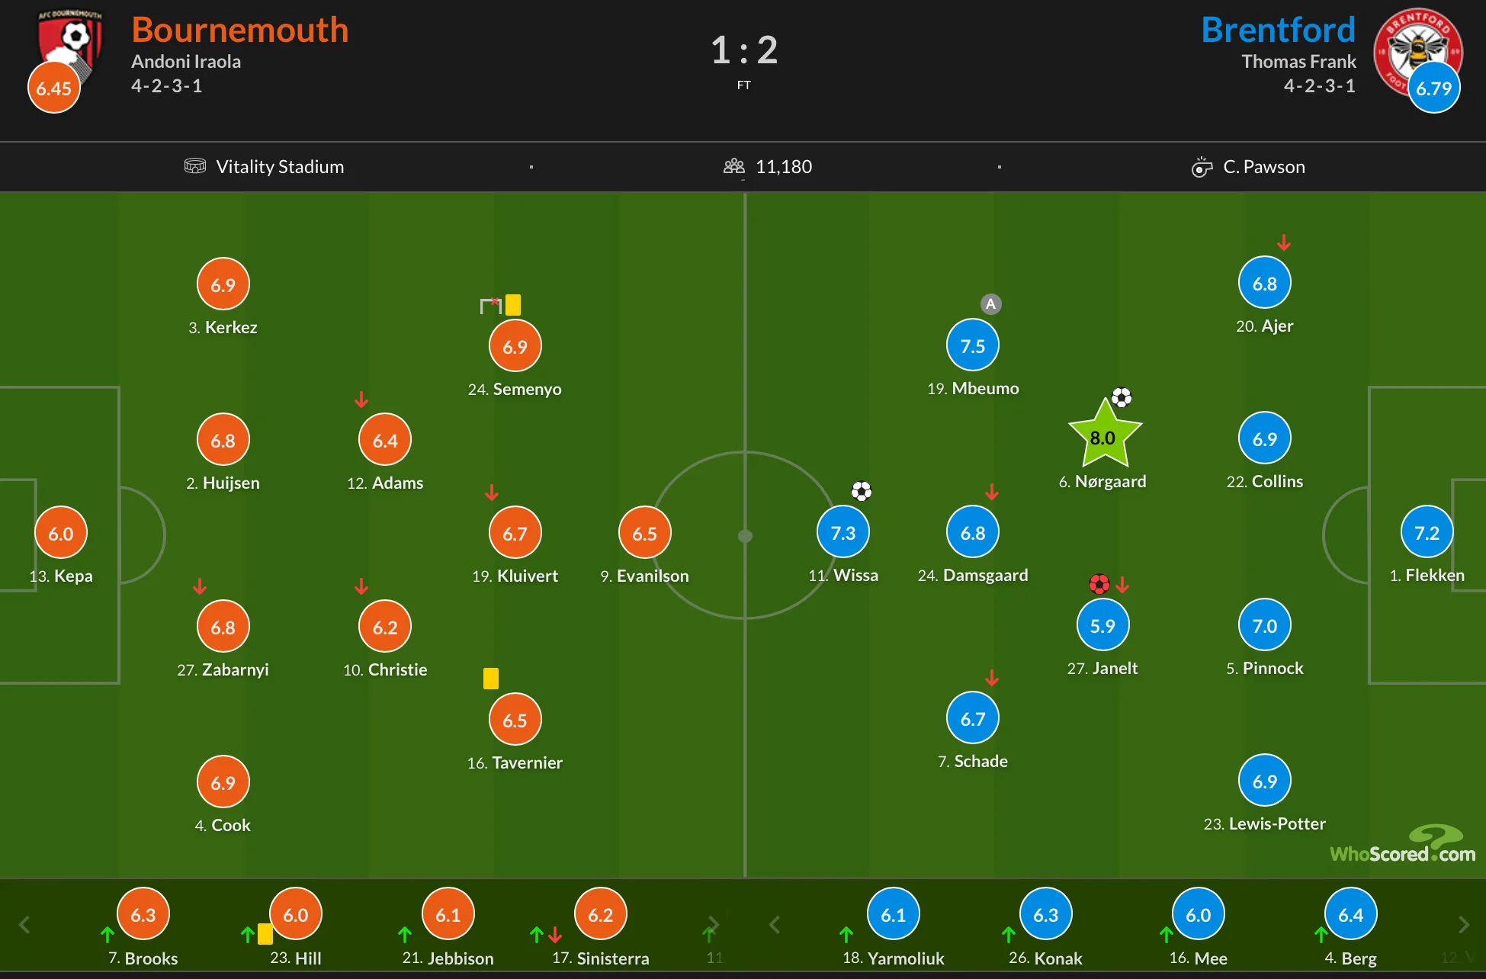
Task: Click the assist badge above Mbeumo
Action: (990, 304)
